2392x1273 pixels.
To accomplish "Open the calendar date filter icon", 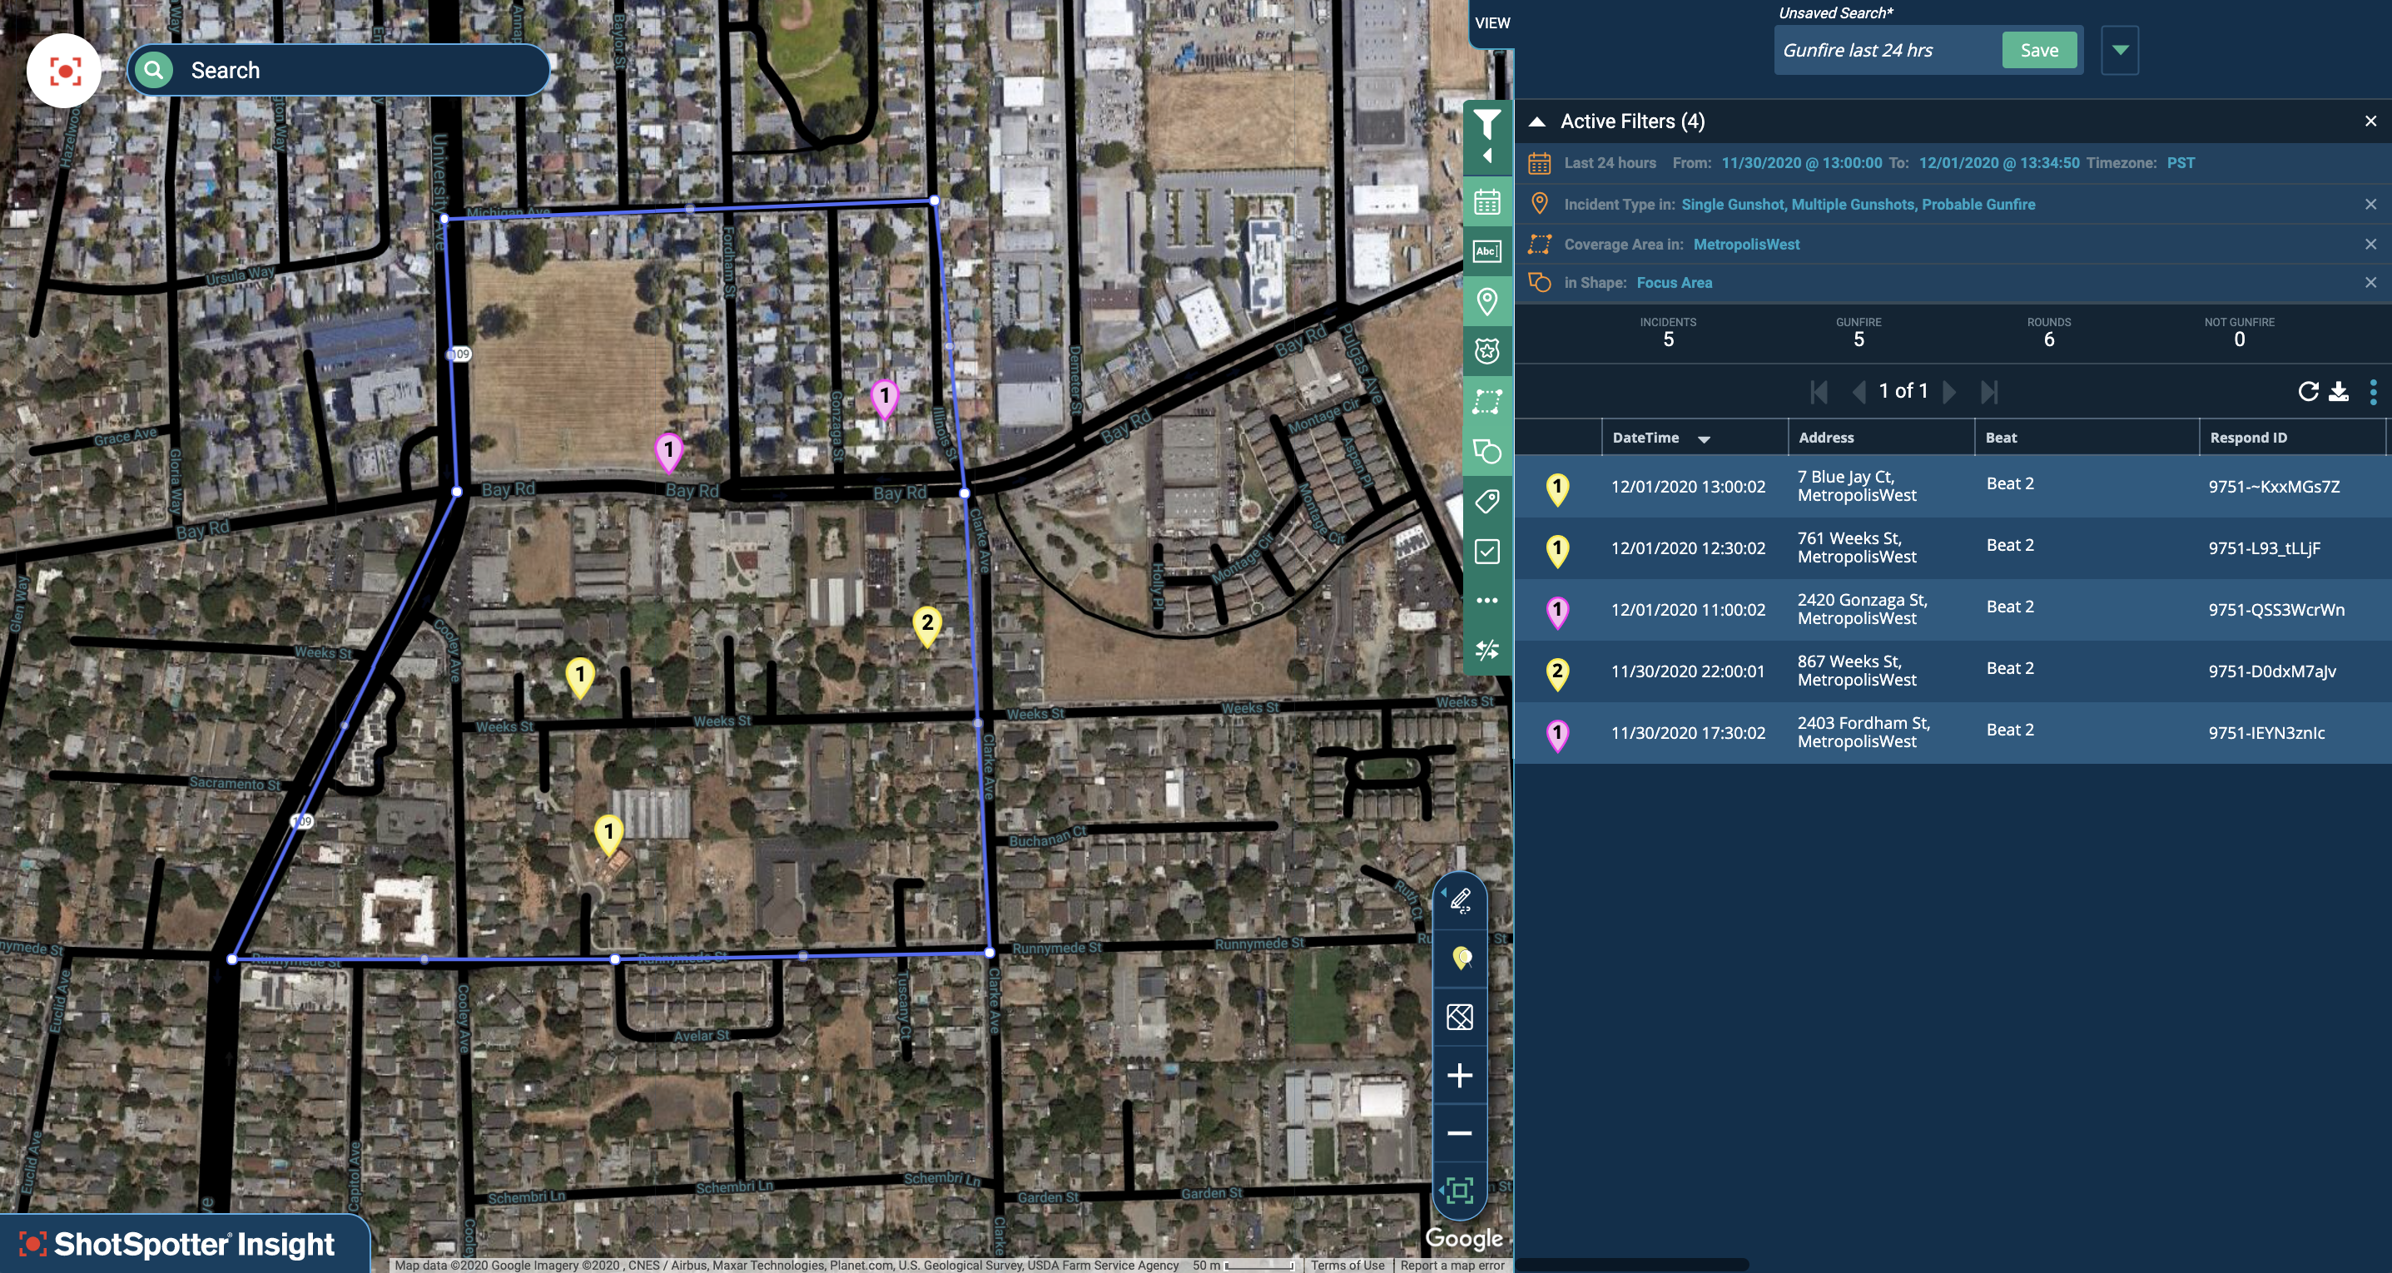I will pos(1486,201).
